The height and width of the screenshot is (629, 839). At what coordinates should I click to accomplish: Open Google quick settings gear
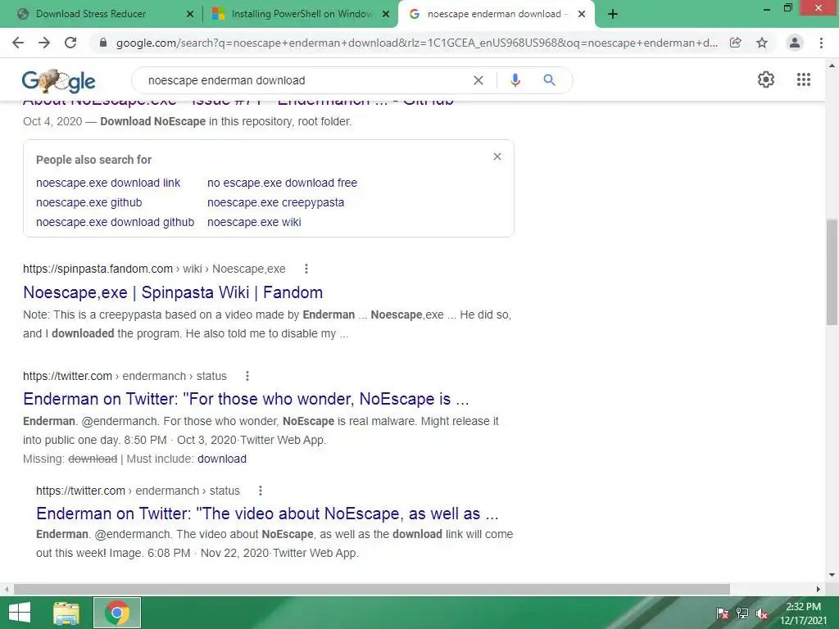point(766,79)
